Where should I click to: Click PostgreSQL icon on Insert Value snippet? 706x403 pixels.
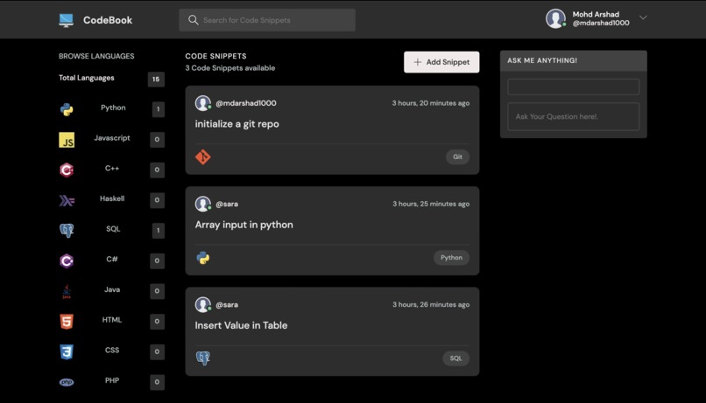[203, 358]
